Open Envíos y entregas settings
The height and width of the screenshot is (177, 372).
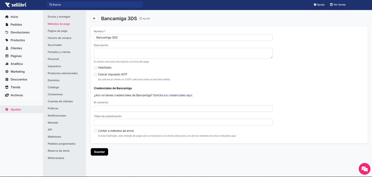pos(59,17)
